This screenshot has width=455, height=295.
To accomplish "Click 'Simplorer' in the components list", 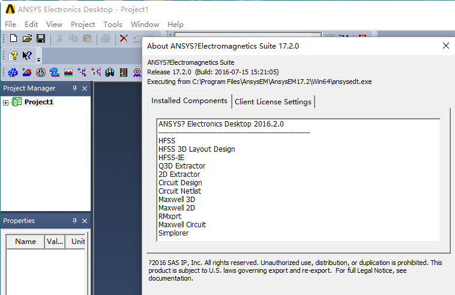I will coord(173,233).
